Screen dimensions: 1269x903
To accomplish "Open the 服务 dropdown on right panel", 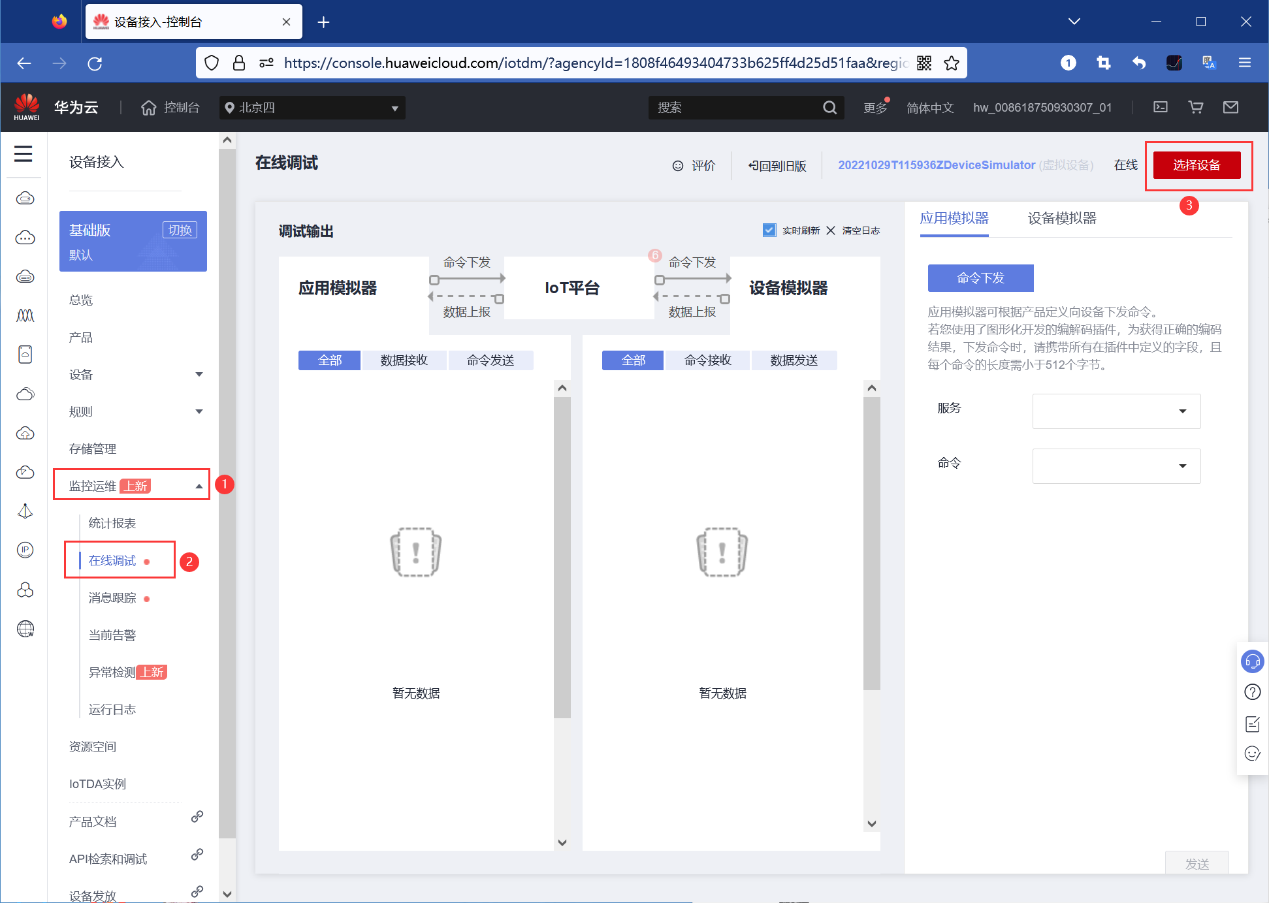I will tap(1116, 411).
